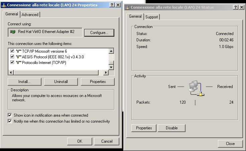The image size is (246, 151).
Task: Toggle Protocollo Internet (TCP/IP) checkbox
Action: point(12,62)
